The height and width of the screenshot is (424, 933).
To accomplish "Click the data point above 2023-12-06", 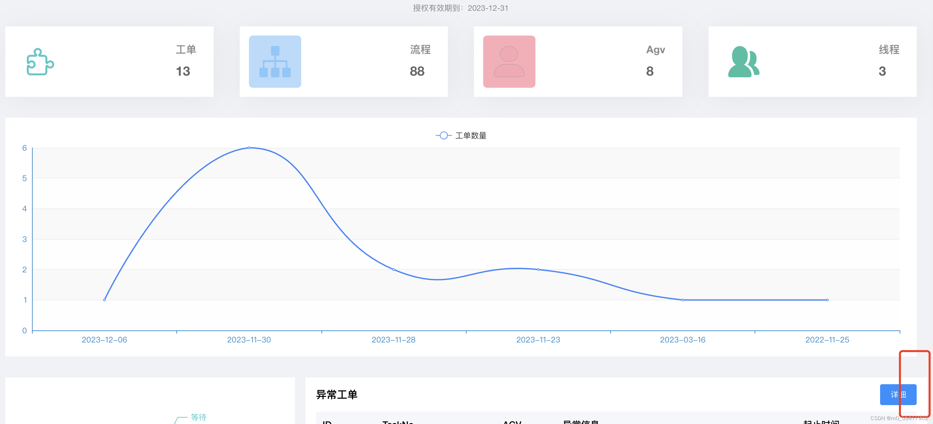I will pos(104,299).
